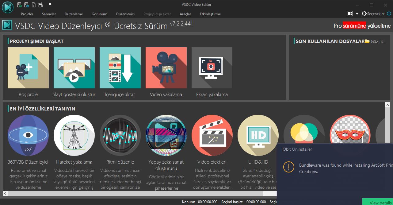Close the VSDC Video Editor window

pyautogui.click(x=386, y=5)
